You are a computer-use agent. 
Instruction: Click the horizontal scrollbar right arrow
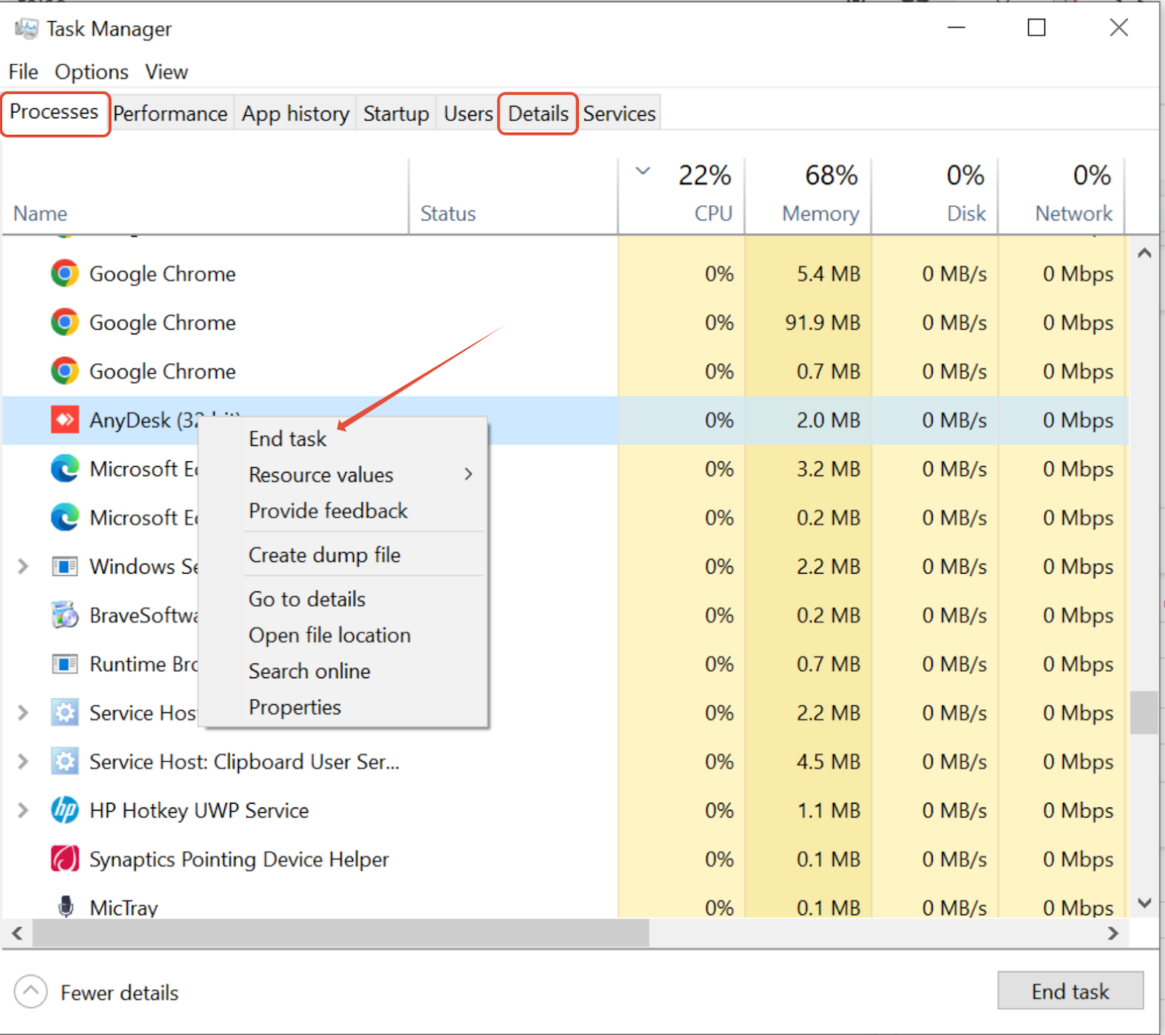point(1113,933)
